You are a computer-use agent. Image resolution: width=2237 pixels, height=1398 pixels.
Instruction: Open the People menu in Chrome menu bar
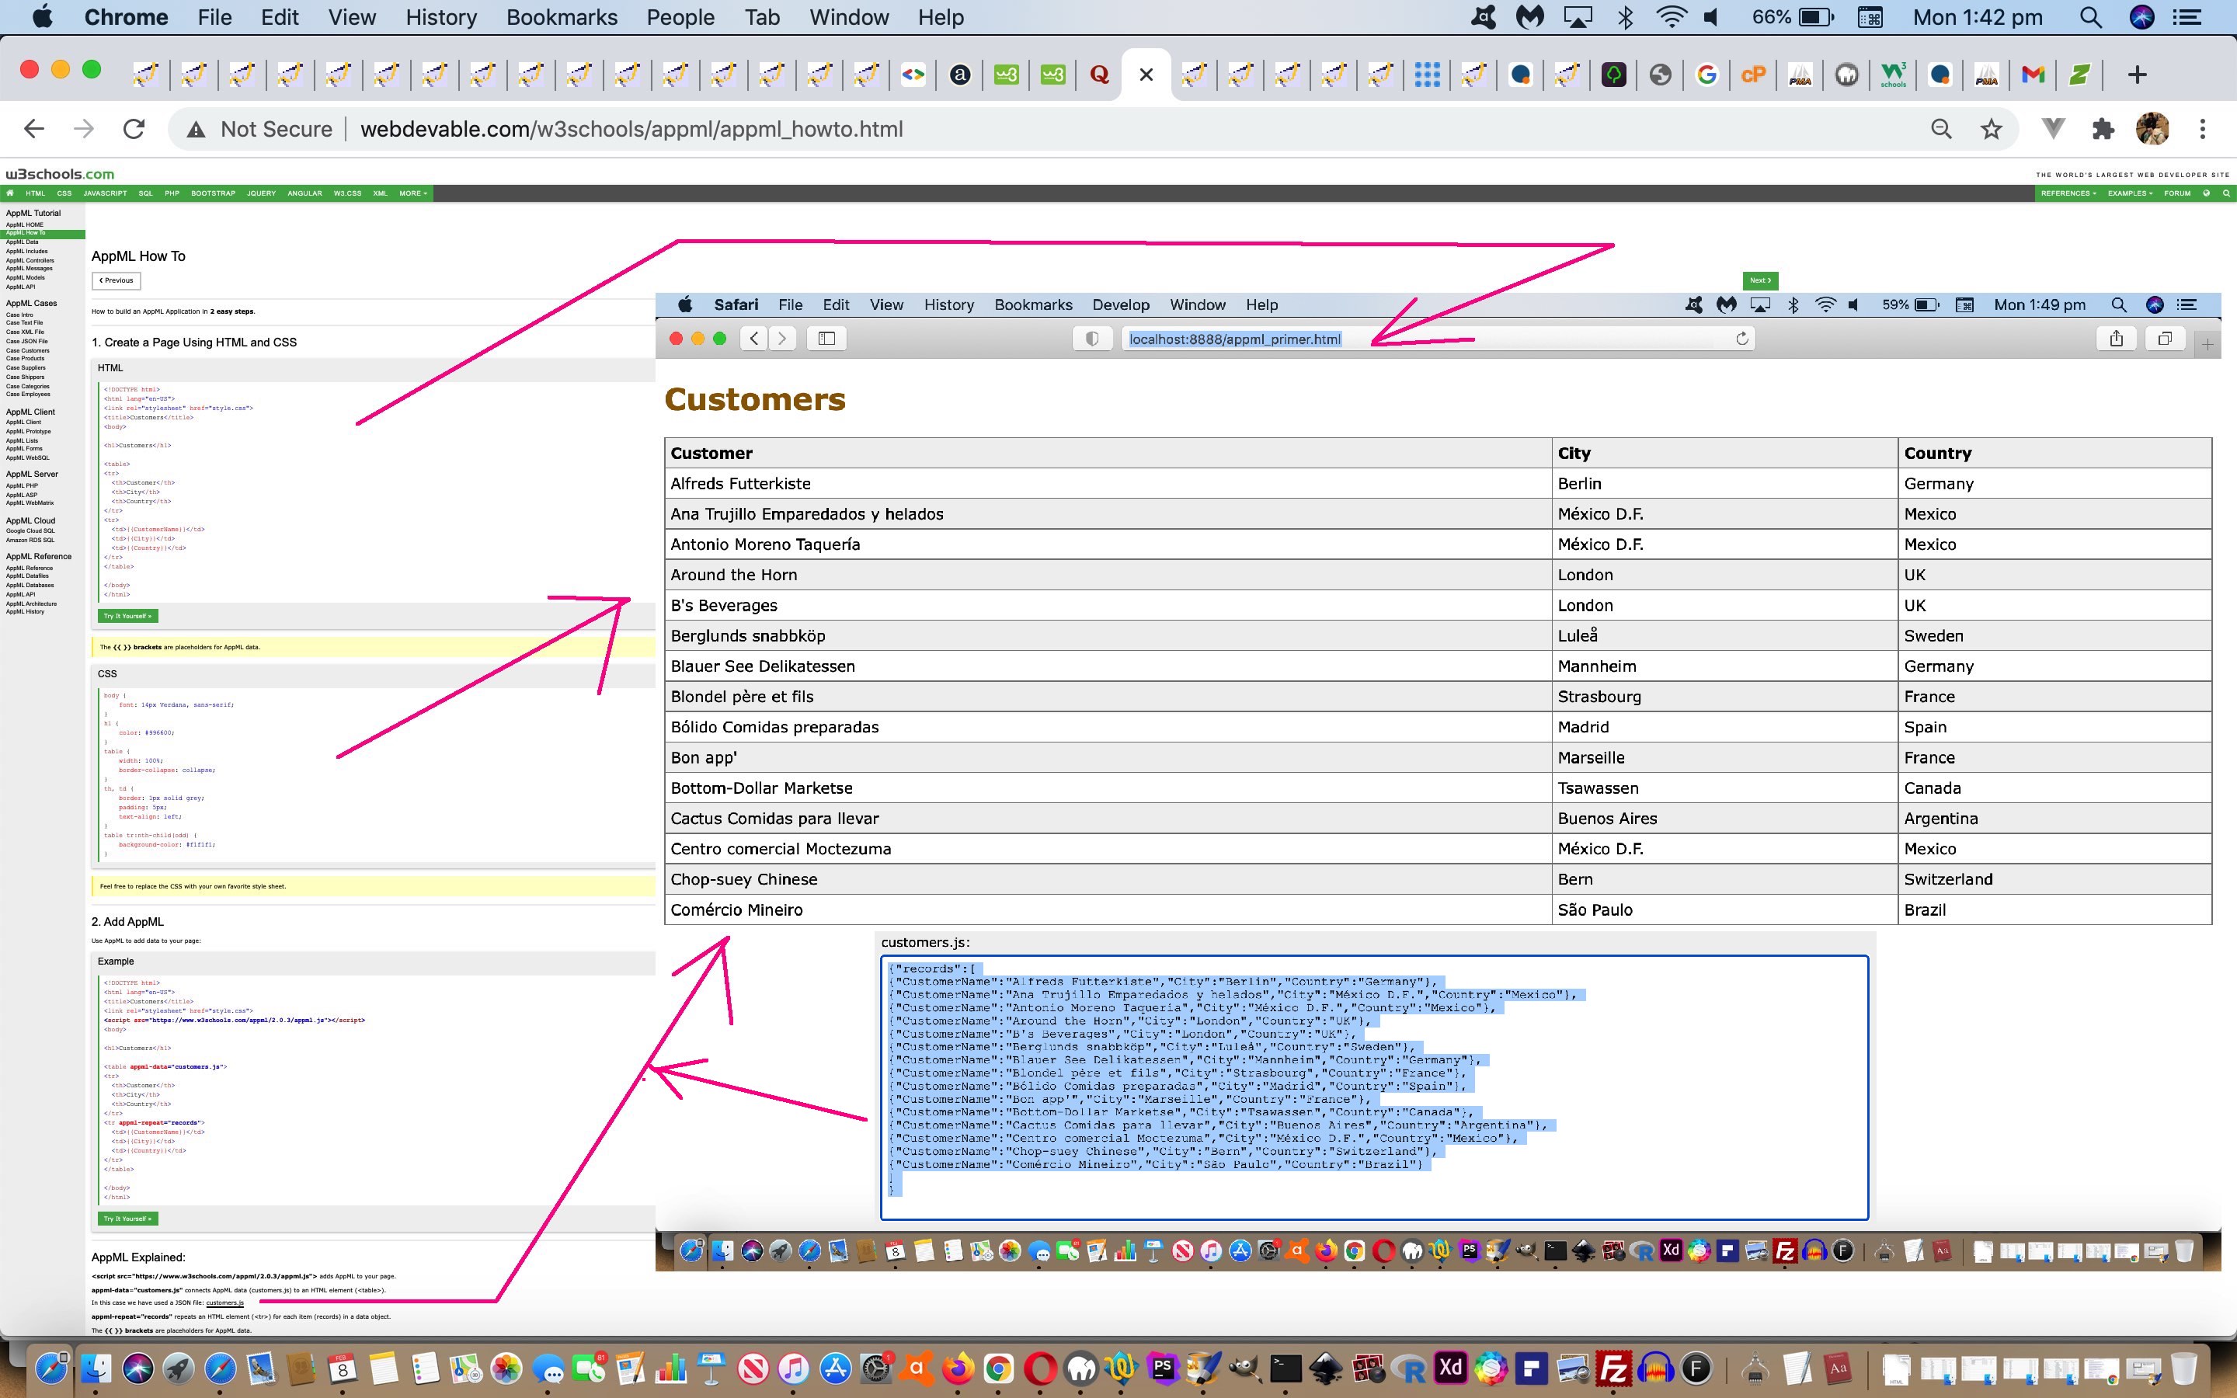tap(680, 18)
